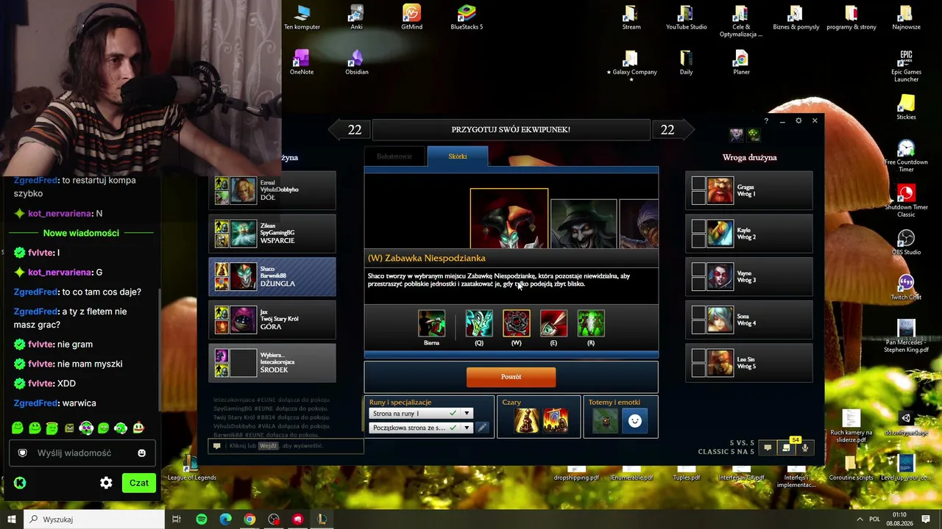Open the emote picker smiley button
942x529 pixels.
pyautogui.click(x=634, y=421)
